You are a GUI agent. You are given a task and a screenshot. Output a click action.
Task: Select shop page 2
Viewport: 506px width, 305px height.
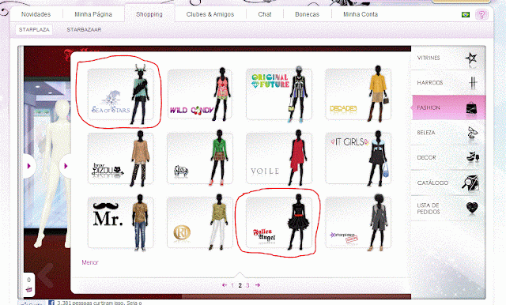(240, 285)
